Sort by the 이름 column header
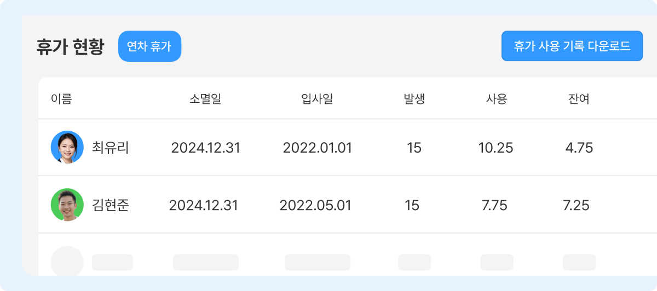Image resolution: width=657 pixels, height=291 pixels. coord(61,99)
